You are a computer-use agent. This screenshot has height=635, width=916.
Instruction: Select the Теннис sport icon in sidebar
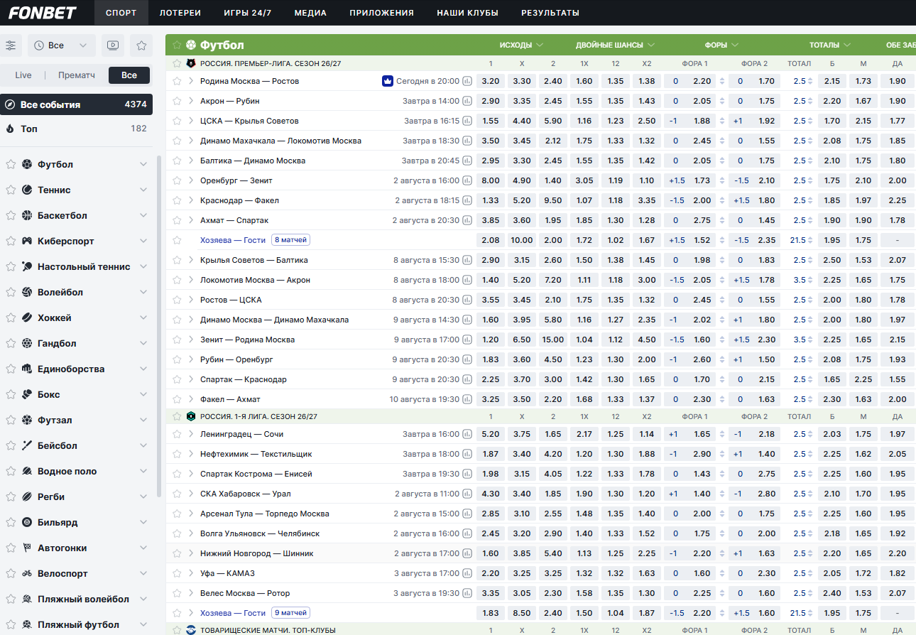[27, 190]
